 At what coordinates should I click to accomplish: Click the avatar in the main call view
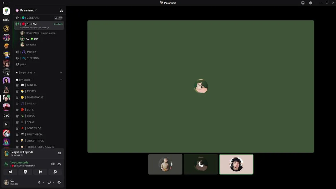(x=201, y=86)
